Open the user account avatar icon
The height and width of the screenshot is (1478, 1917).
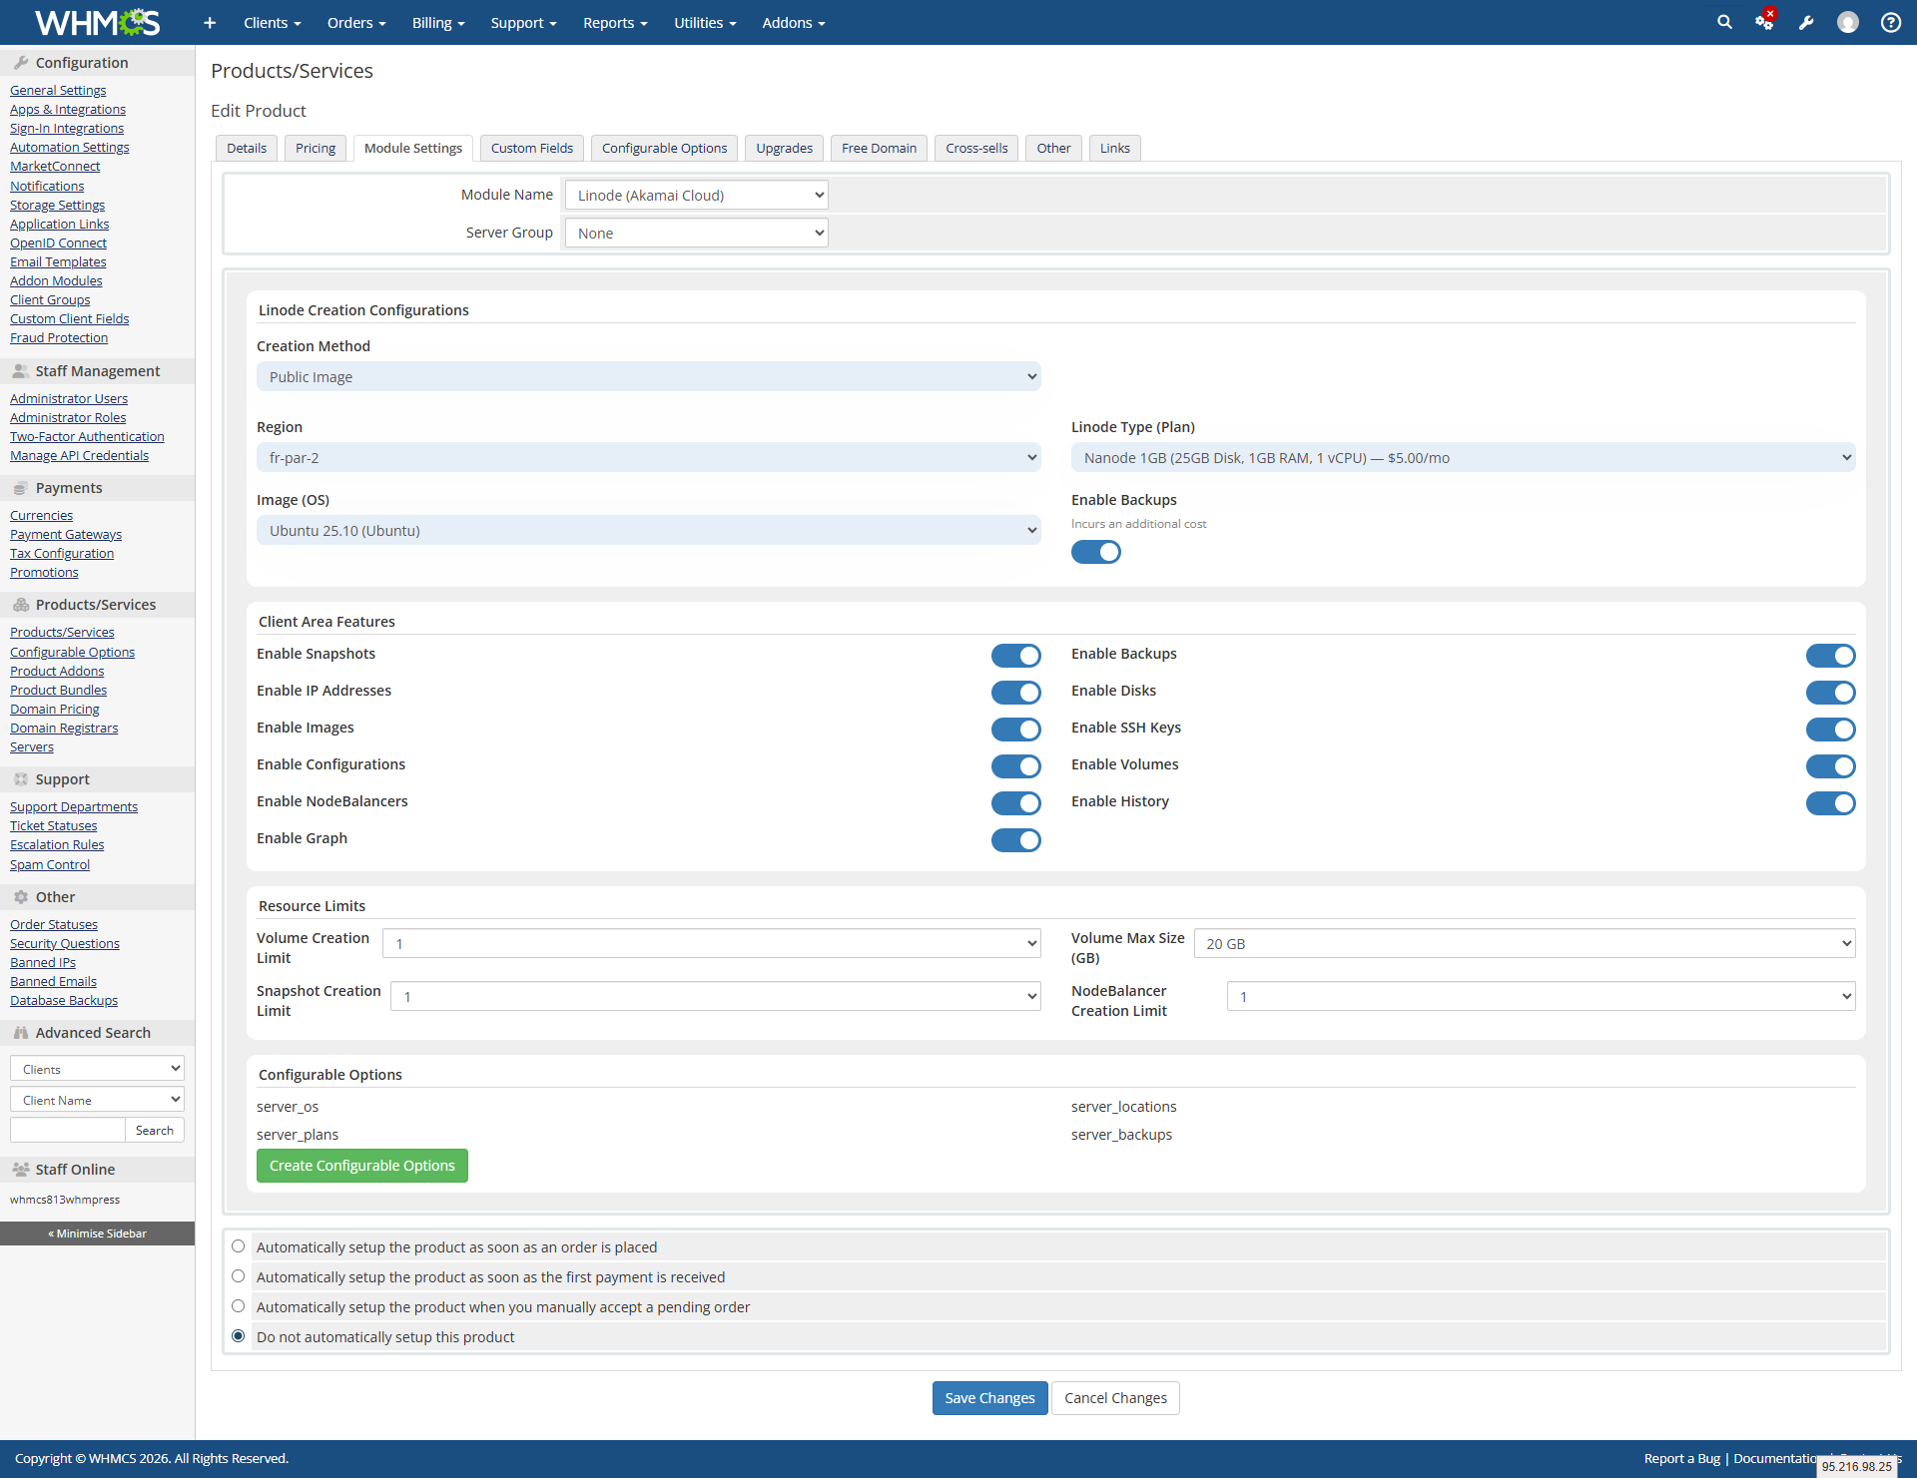click(1848, 22)
